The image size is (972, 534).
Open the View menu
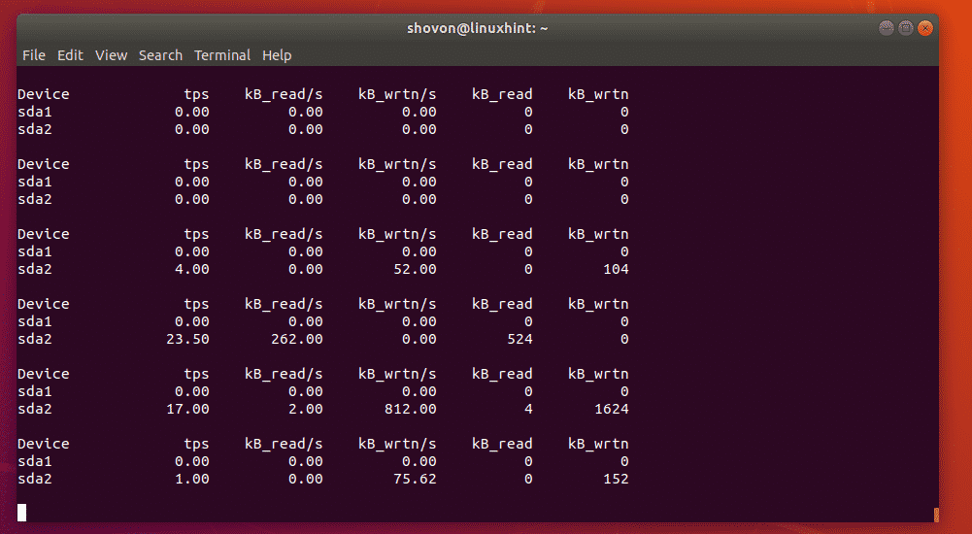[x=111, y=55]
